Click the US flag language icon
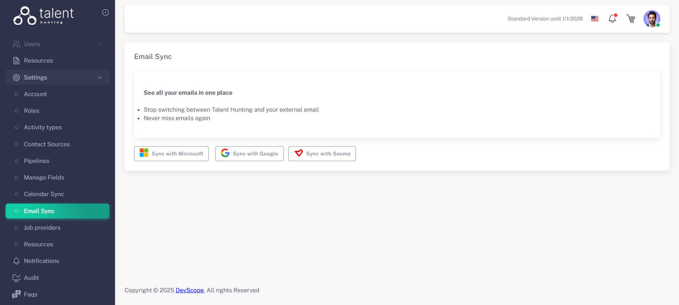The height and width of the screenshot is (305, 679). tap(595, 19)
